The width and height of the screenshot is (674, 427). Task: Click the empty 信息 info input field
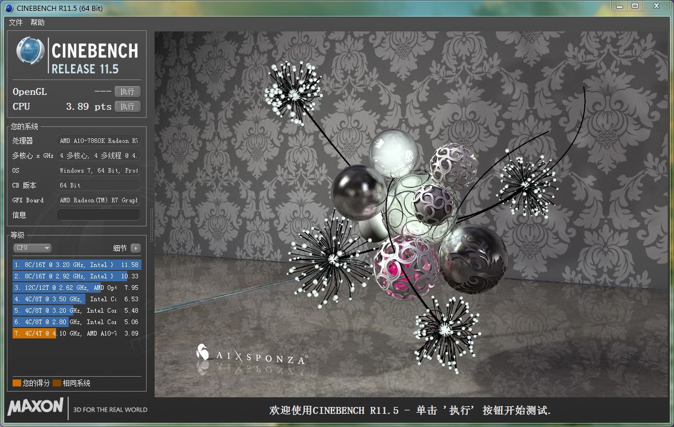point(98,215)
